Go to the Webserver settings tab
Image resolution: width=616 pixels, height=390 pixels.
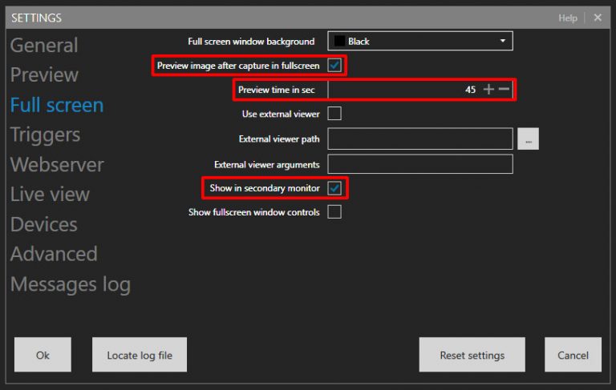57,165
